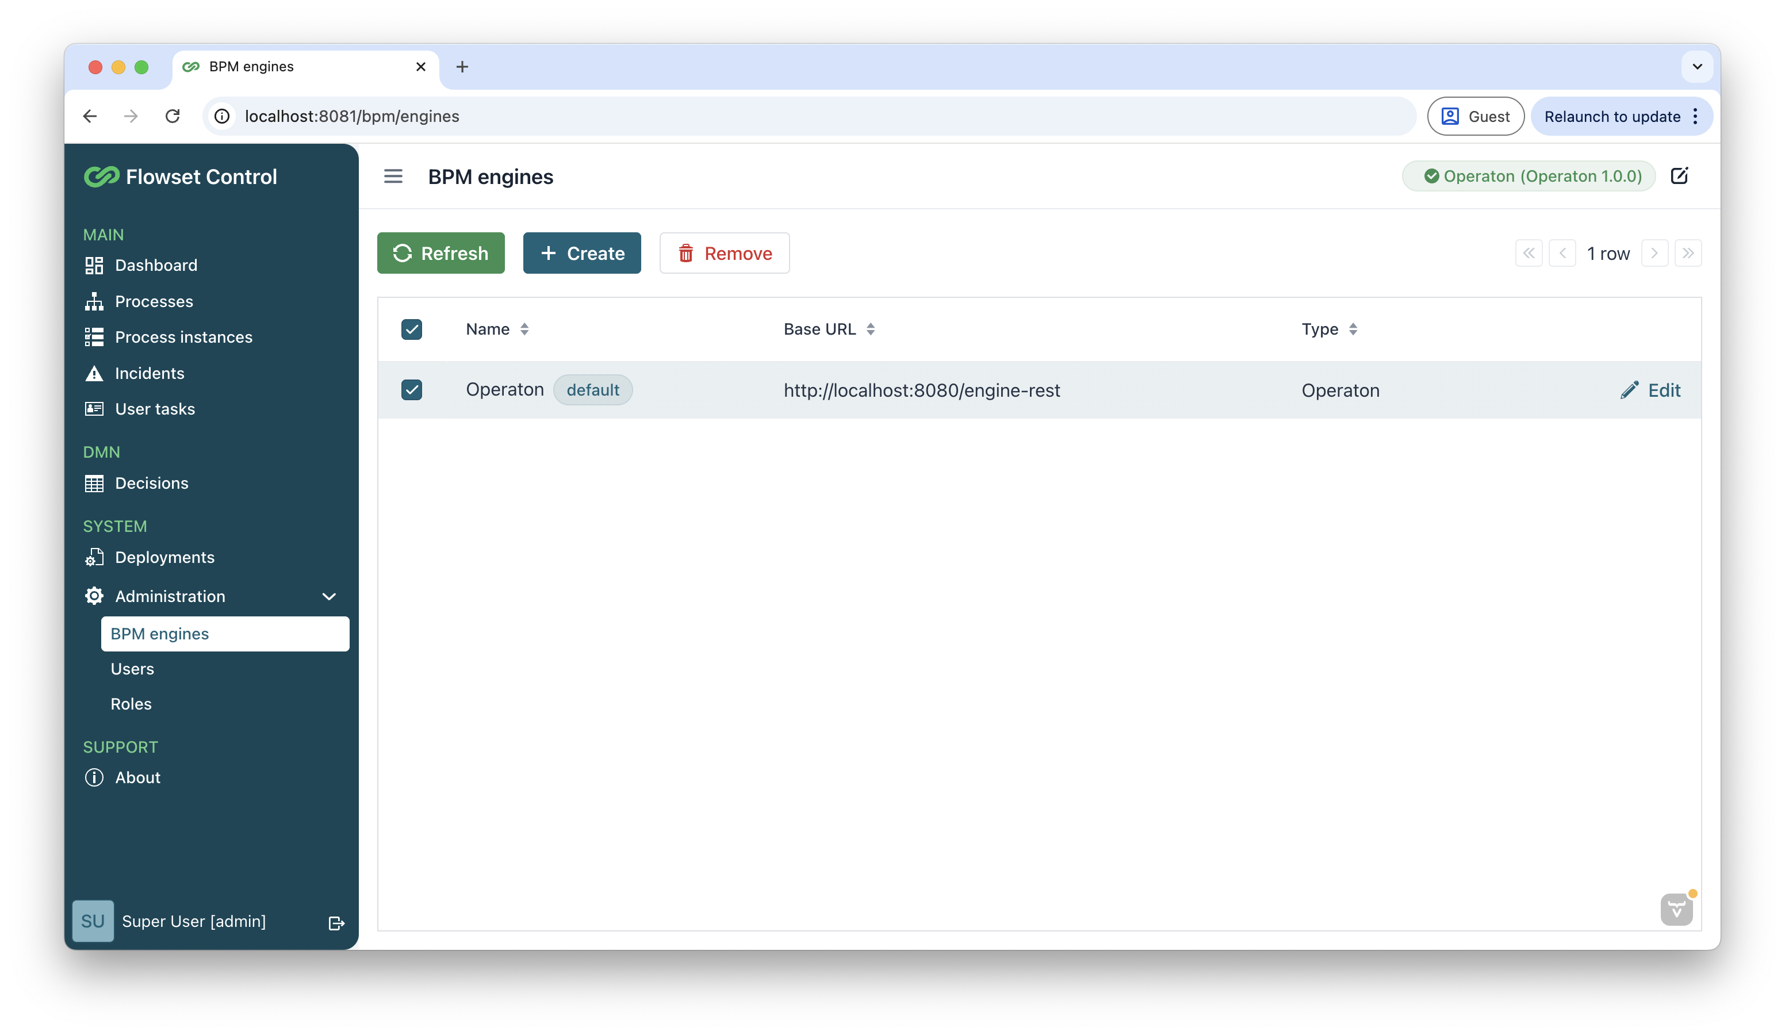Viewport: 1785px width, 1035px height.
Task: Select the Decisions table icon
Action: coord(94,483)
